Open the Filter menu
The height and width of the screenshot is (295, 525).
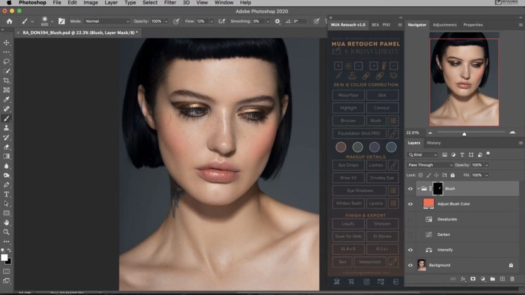(170, 3)
